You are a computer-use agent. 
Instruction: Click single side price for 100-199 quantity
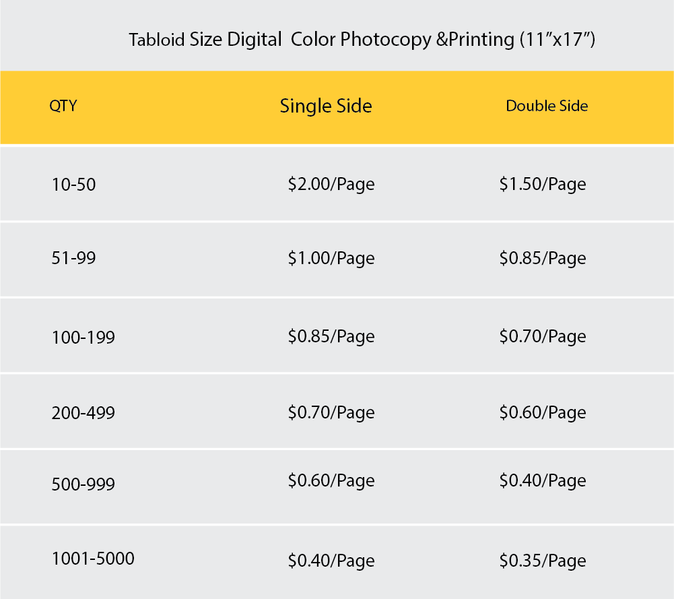tap(331, 336)
